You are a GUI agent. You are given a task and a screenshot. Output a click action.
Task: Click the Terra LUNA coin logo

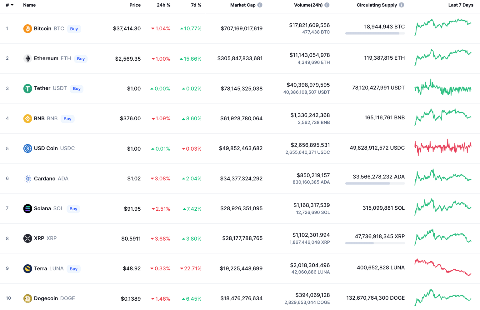[x=27, y=268]
